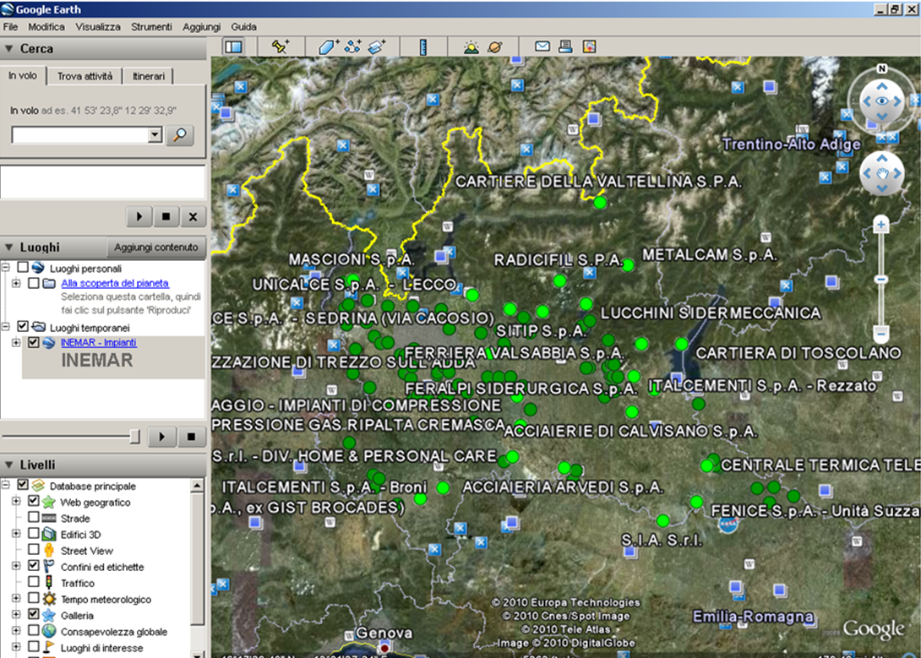Expand the Web geografico layer node
Image resolution: width=921 pixels, height=658 pixels.
(x=16, y=502)
